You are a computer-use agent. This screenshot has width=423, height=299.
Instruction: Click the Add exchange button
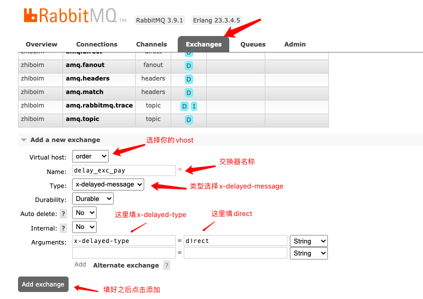pyautogui.click(x=43, y=284)
